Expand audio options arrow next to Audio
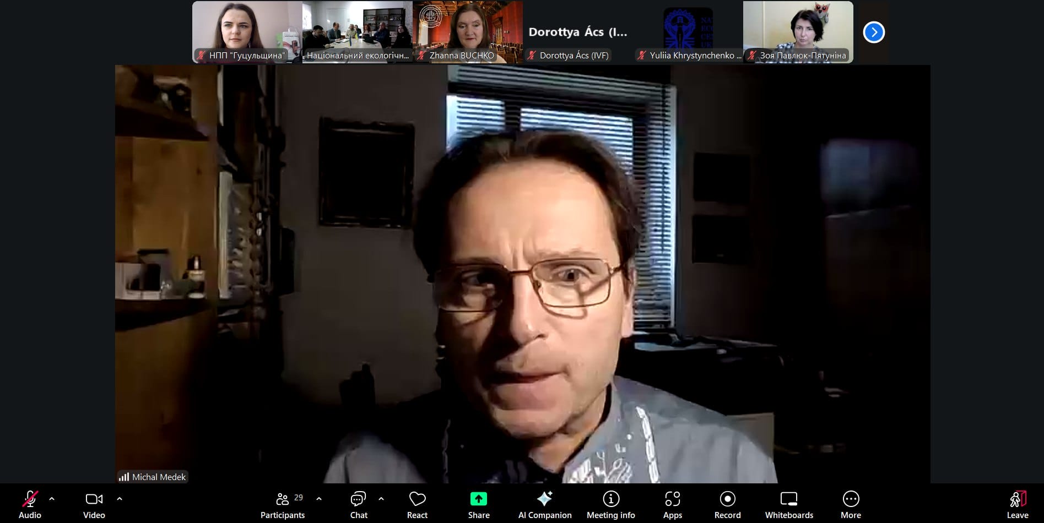This screenshot has width=1044, height=523. pos(52,499)
